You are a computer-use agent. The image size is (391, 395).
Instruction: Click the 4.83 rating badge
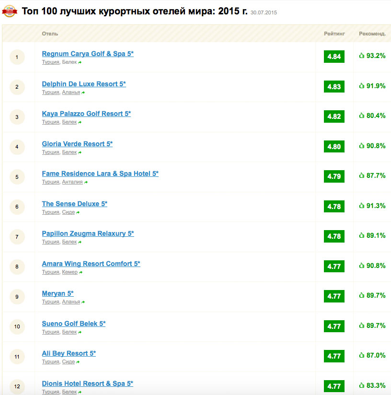(x=334, y=87)
